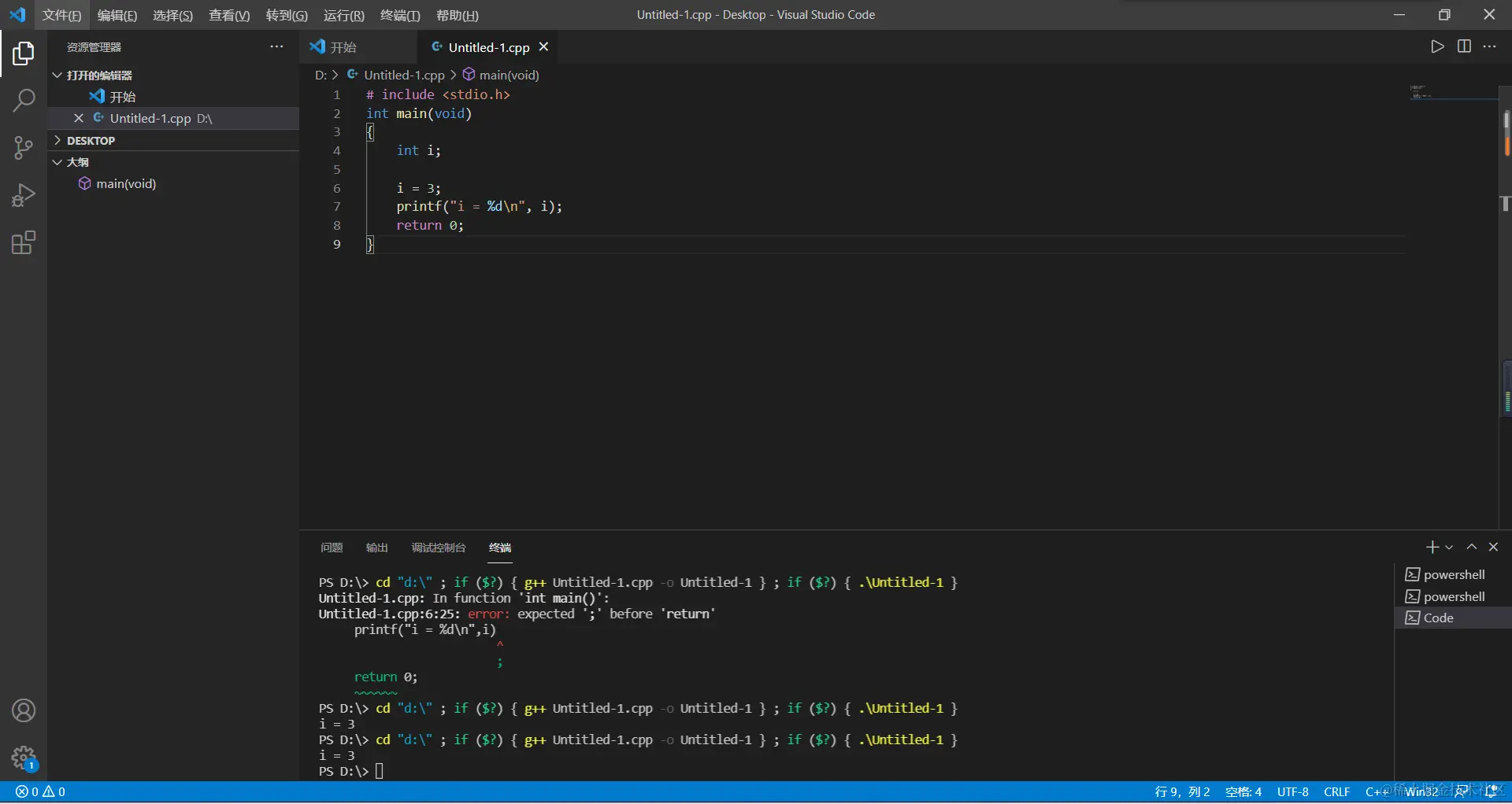This screenshot has height=804, width=1512.
Task: Open the Run and Debug view
Action: click(x=24, y=195)
